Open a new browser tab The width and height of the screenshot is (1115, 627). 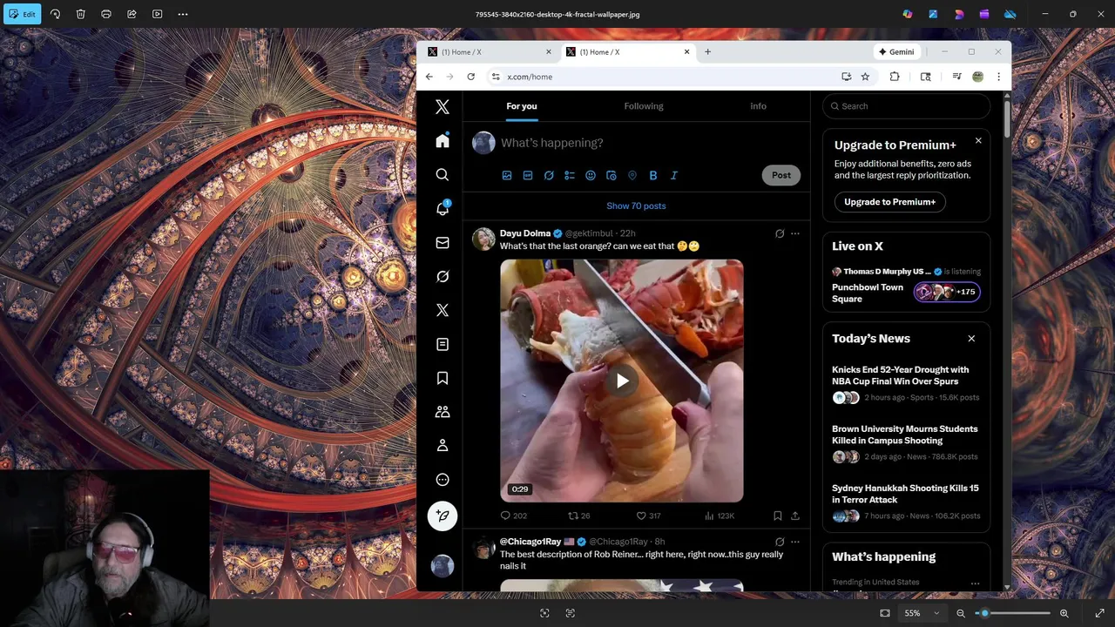[x=707, y=52]
